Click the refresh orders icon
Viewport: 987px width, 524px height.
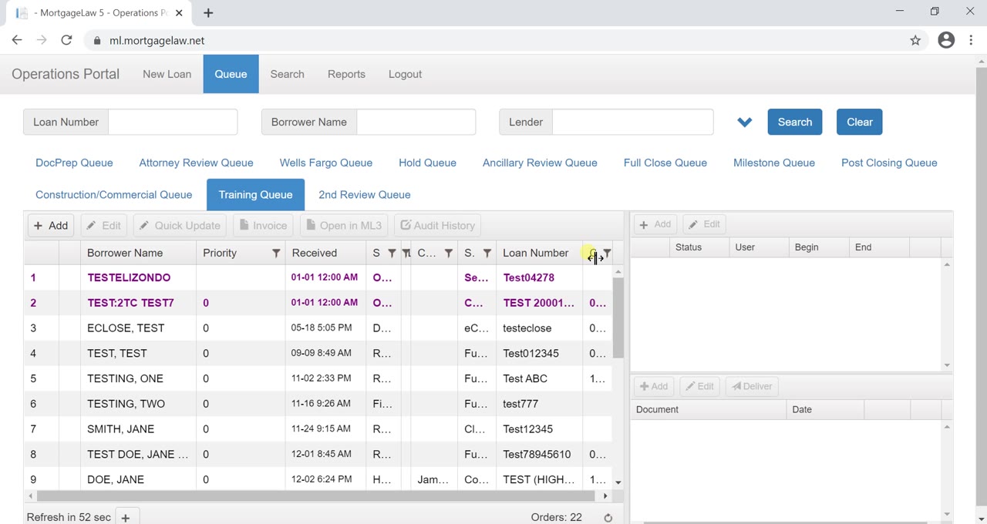(x=608, y=518)
